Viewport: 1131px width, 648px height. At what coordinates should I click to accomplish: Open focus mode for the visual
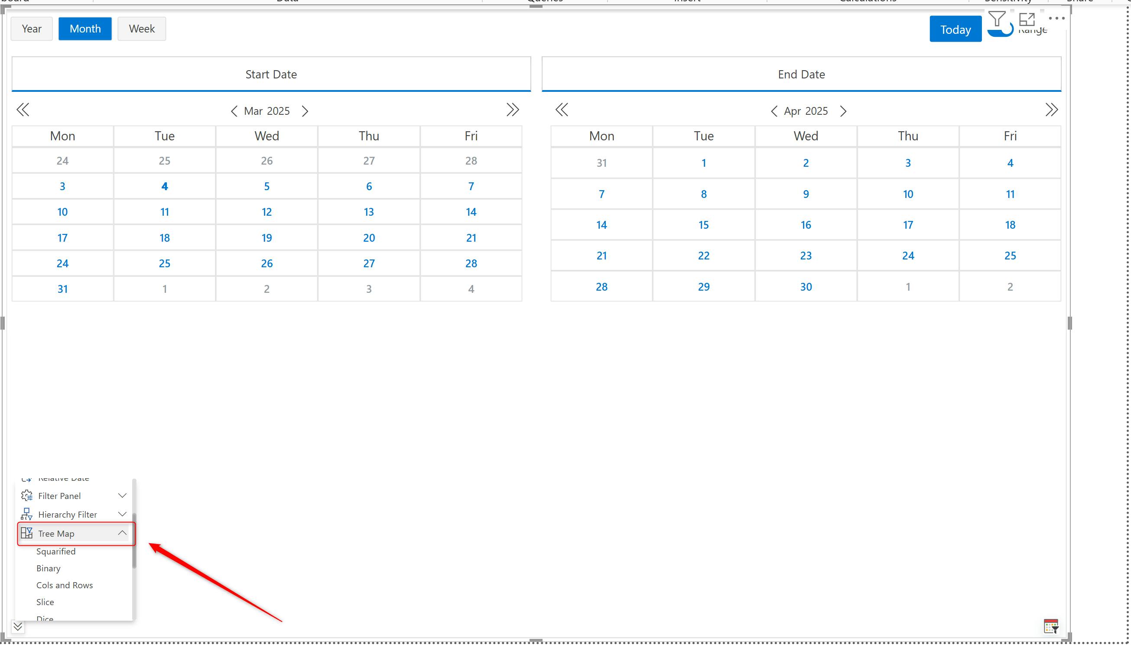(x=1027, y=19)
